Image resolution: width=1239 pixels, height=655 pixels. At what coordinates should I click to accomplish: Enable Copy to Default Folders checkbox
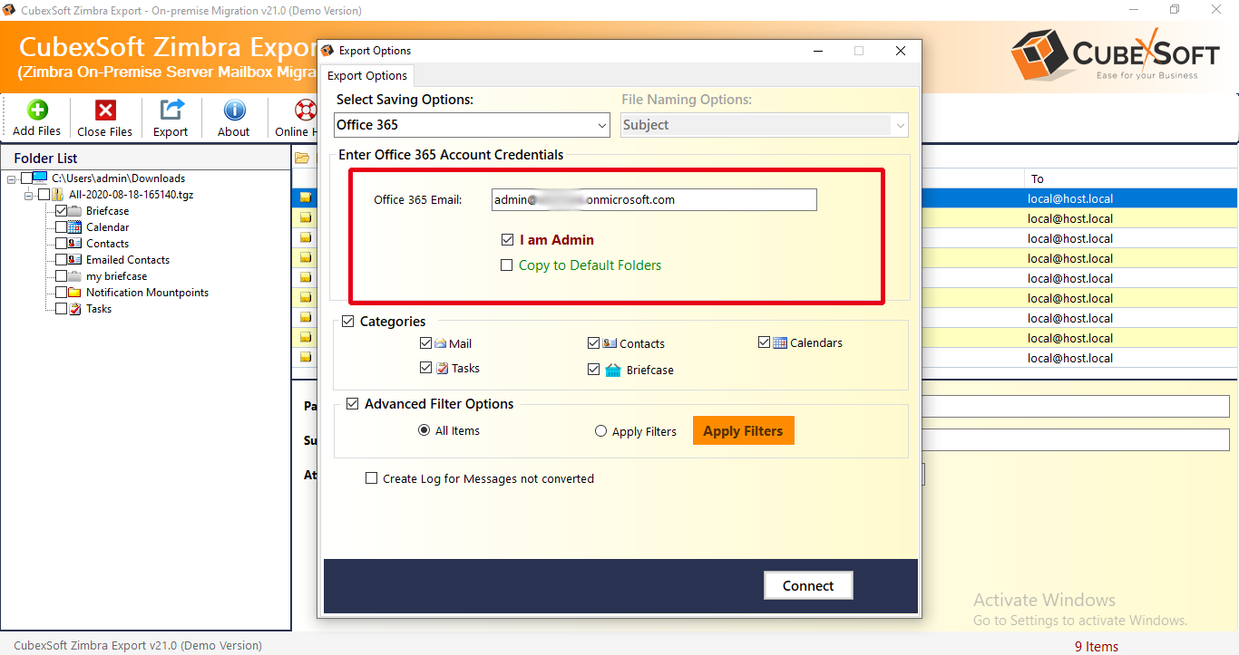click(x=507, y=265)
